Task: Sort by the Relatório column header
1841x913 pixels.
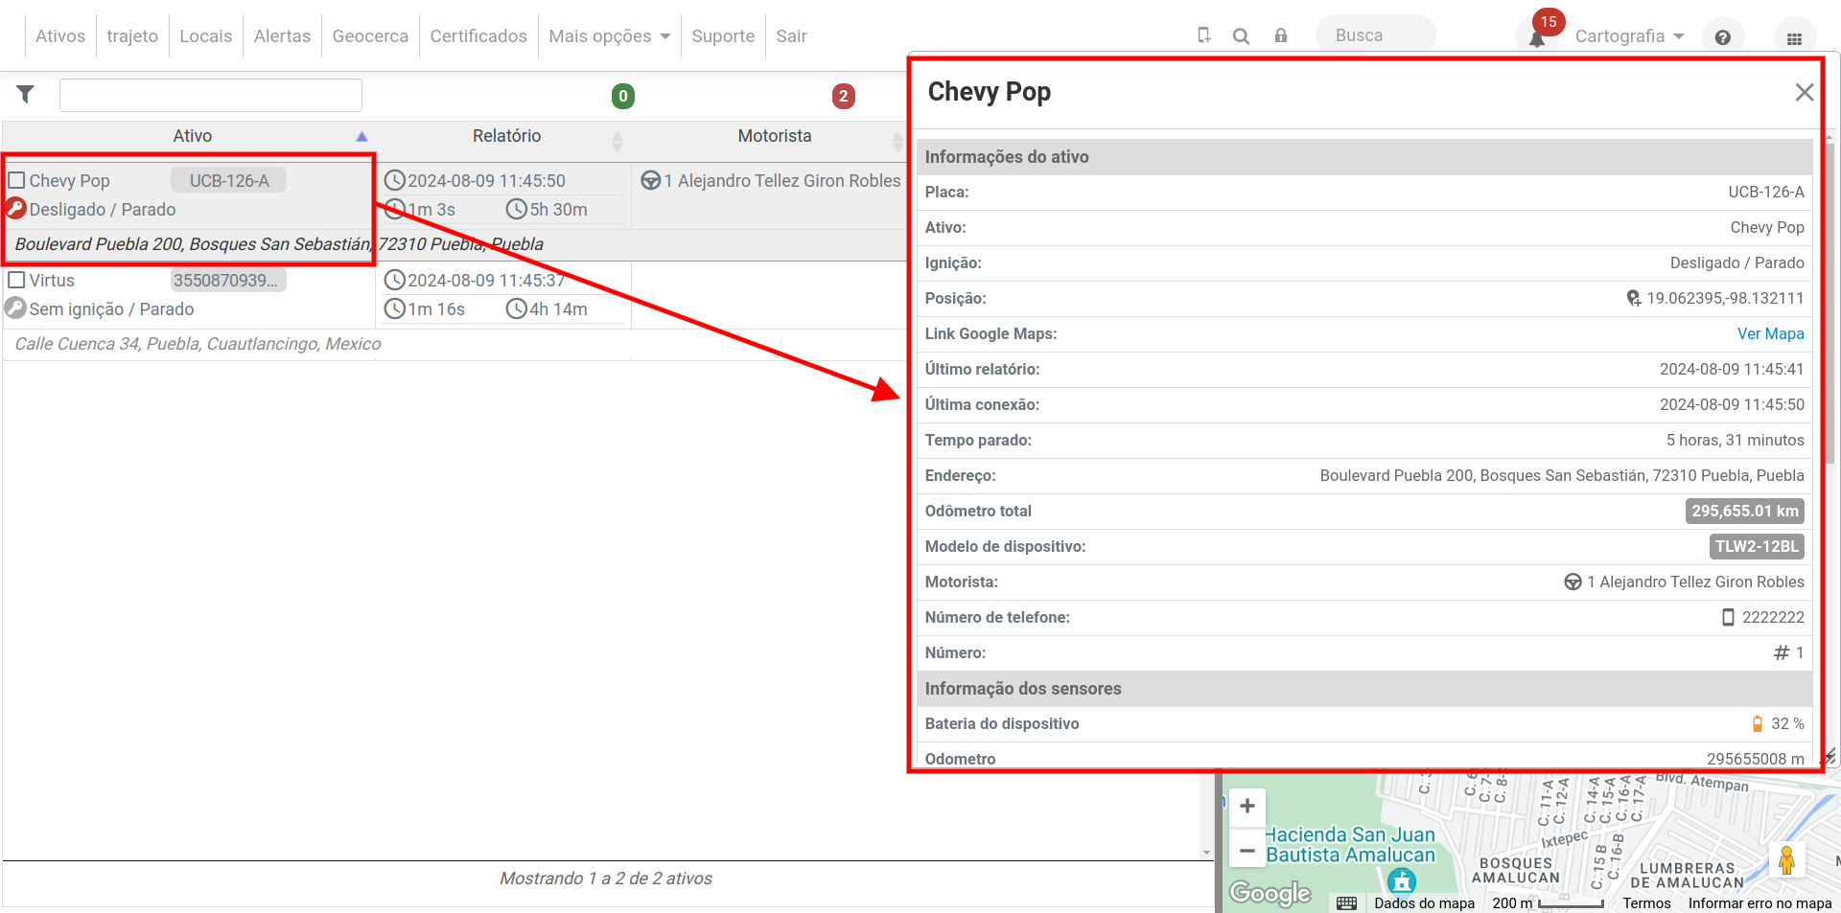Action: [506, 136]
